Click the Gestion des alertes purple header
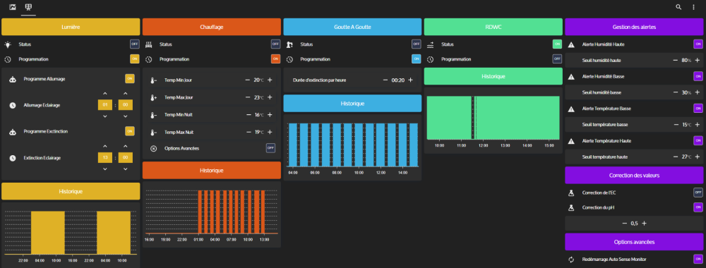Screen dimensions: 706x268 [634, 27]
